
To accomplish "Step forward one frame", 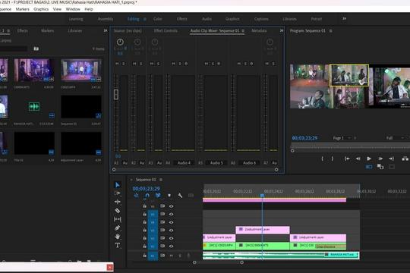I will tap(380, 158).
